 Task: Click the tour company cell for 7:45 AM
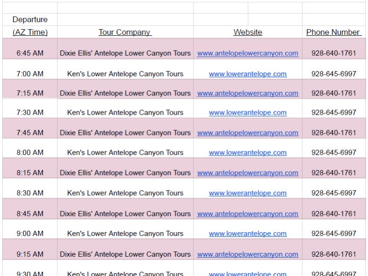(x=125, y=133)
